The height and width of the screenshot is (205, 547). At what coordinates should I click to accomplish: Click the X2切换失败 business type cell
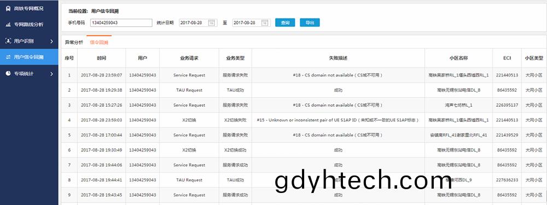(235, 120)
